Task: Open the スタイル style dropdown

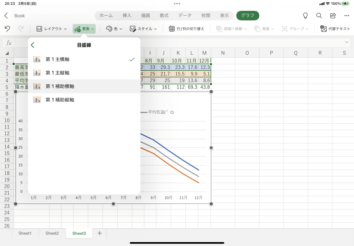Action: pos(143,29)
